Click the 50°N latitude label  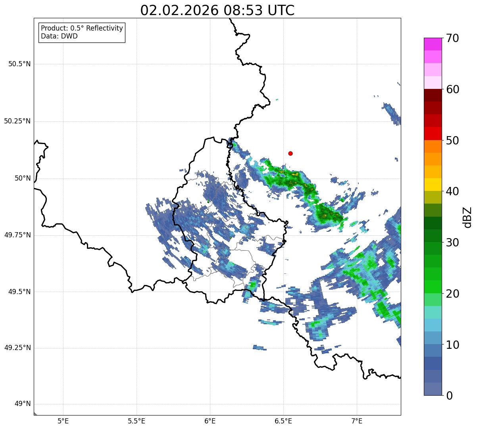(x=23, y=178)
